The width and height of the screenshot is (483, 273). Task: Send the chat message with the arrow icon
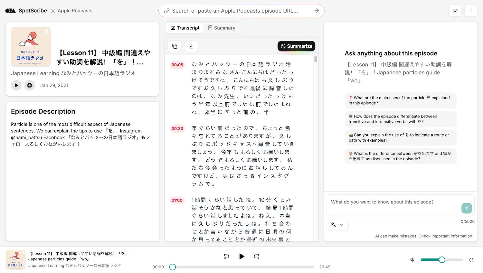point(467,208)
